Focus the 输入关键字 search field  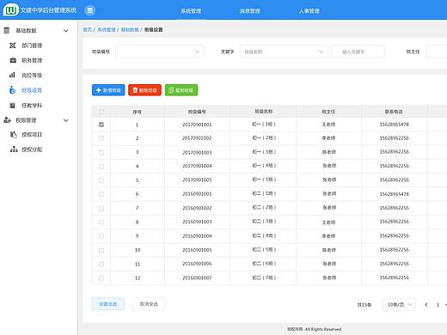coord(358,52)
